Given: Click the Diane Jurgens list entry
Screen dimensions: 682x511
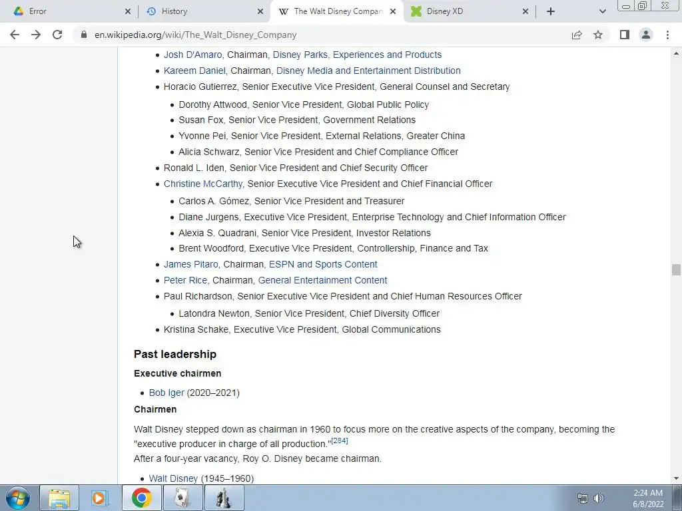Looking at the screenshot, I should point(372,217).
